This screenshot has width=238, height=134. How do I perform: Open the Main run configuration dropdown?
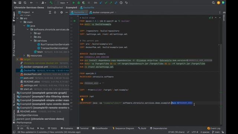(62, 3)
